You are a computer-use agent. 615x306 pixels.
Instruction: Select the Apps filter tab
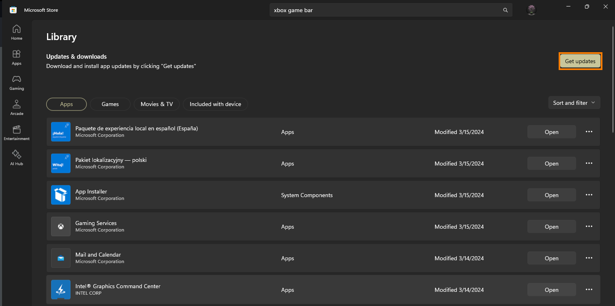pyautogui.click(x=66, y=104)
